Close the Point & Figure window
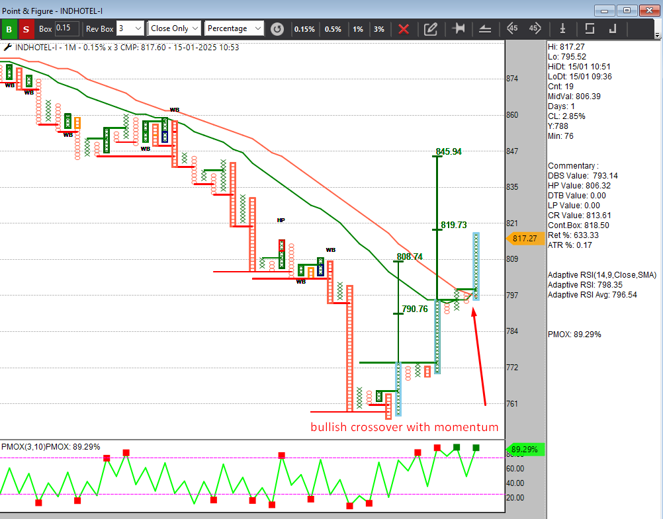Image resolution: width=663 pixels, height=519 pixels. click(x=650, y=11)
